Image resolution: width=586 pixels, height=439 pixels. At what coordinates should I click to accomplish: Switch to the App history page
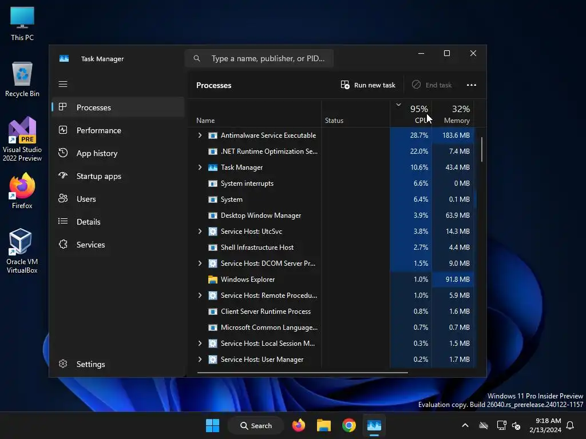[x=118, y=153]
